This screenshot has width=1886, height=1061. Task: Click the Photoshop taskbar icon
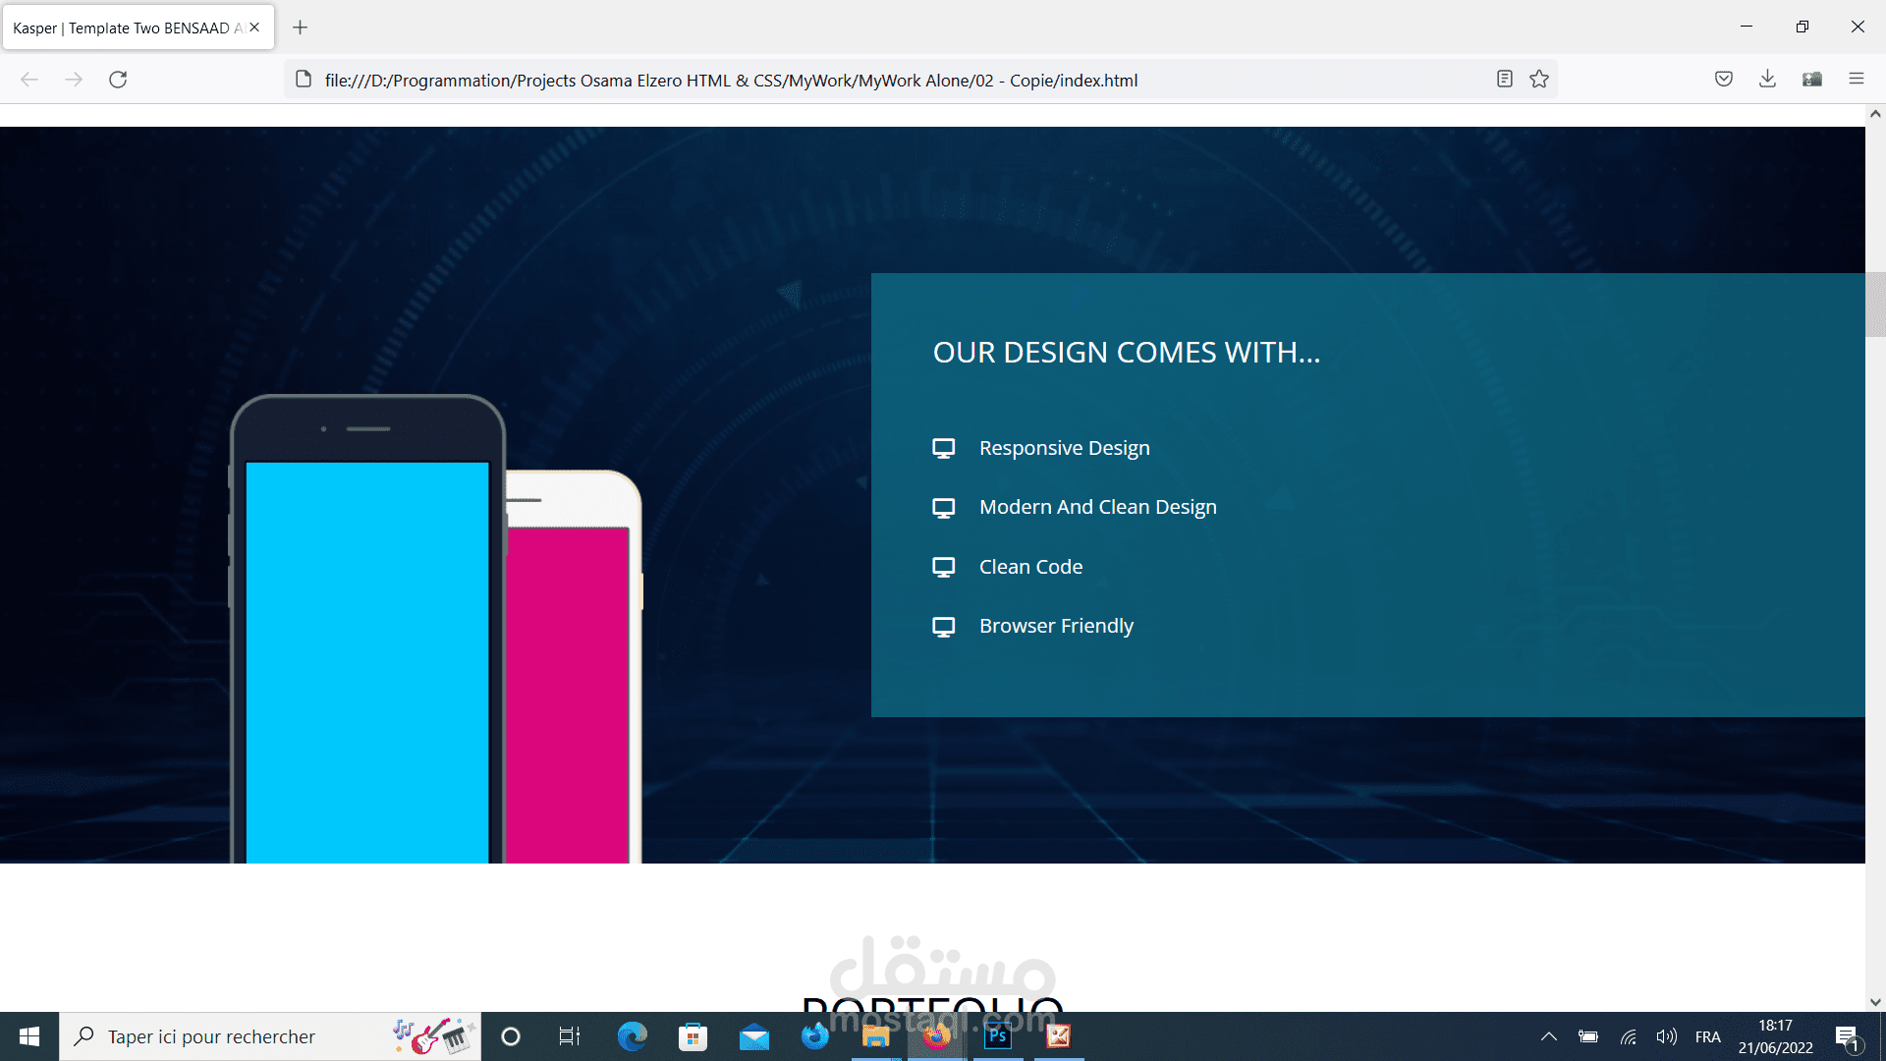(997, 1035)
